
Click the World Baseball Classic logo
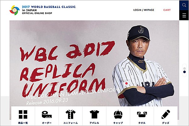click(14, 10)
